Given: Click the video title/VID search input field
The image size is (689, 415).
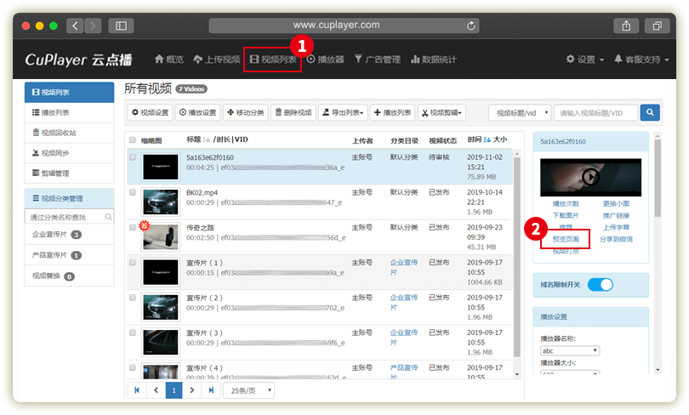Looking at the screenshot, I should coord(595,112).
